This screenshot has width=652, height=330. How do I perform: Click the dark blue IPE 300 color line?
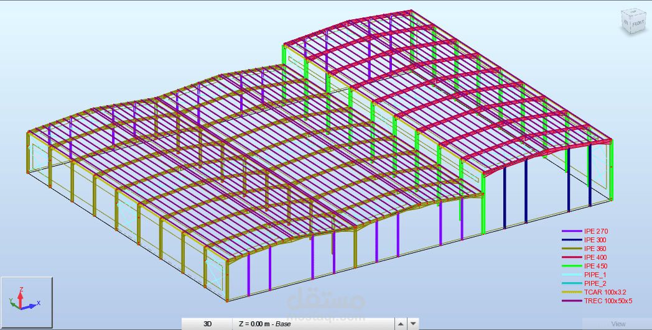point(571,241)
